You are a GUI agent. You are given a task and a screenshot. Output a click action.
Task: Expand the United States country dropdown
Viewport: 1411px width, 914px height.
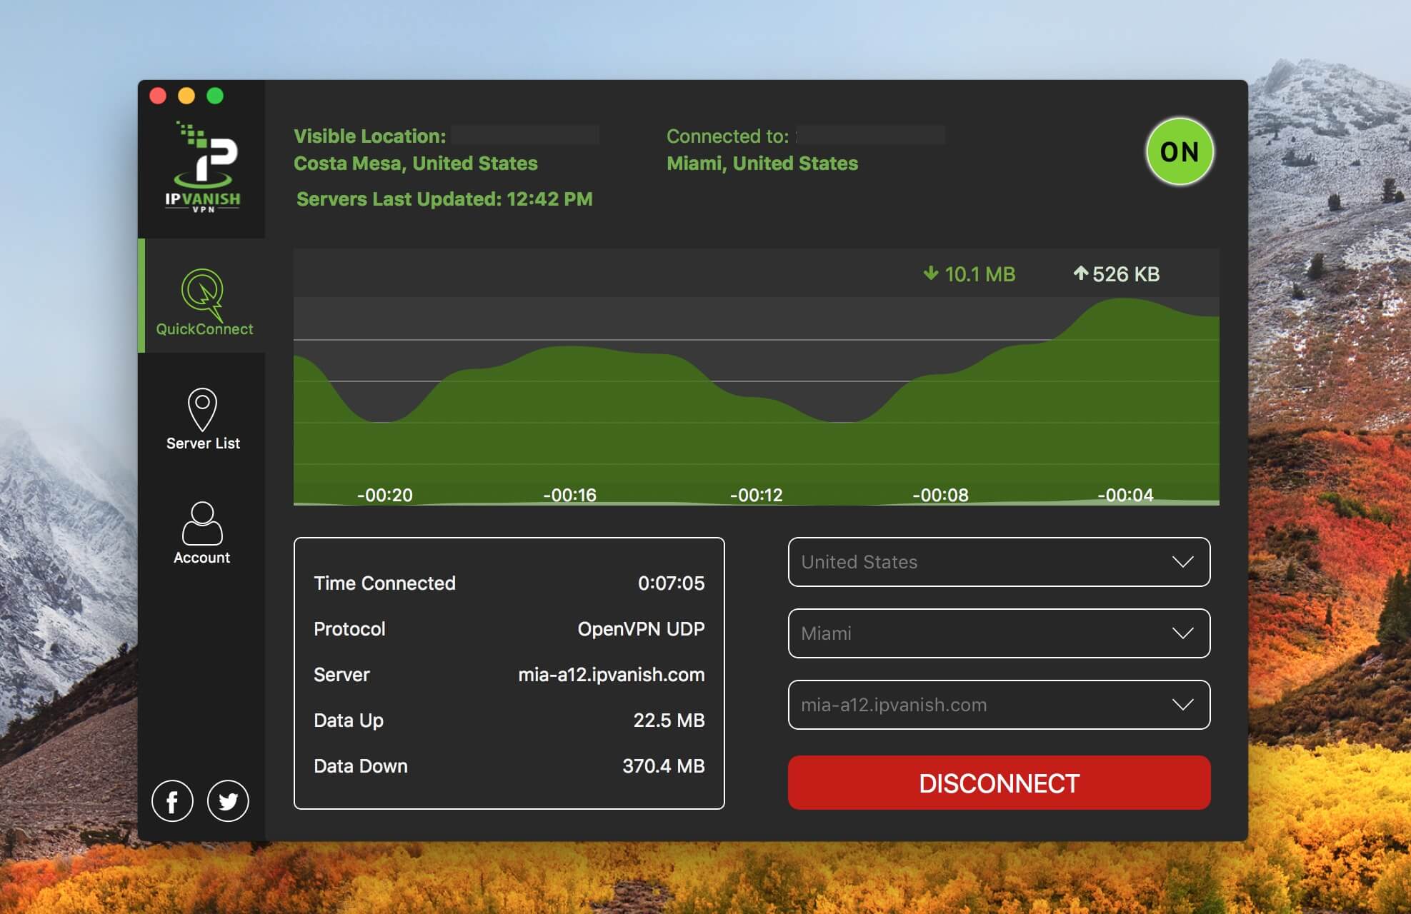998,562
